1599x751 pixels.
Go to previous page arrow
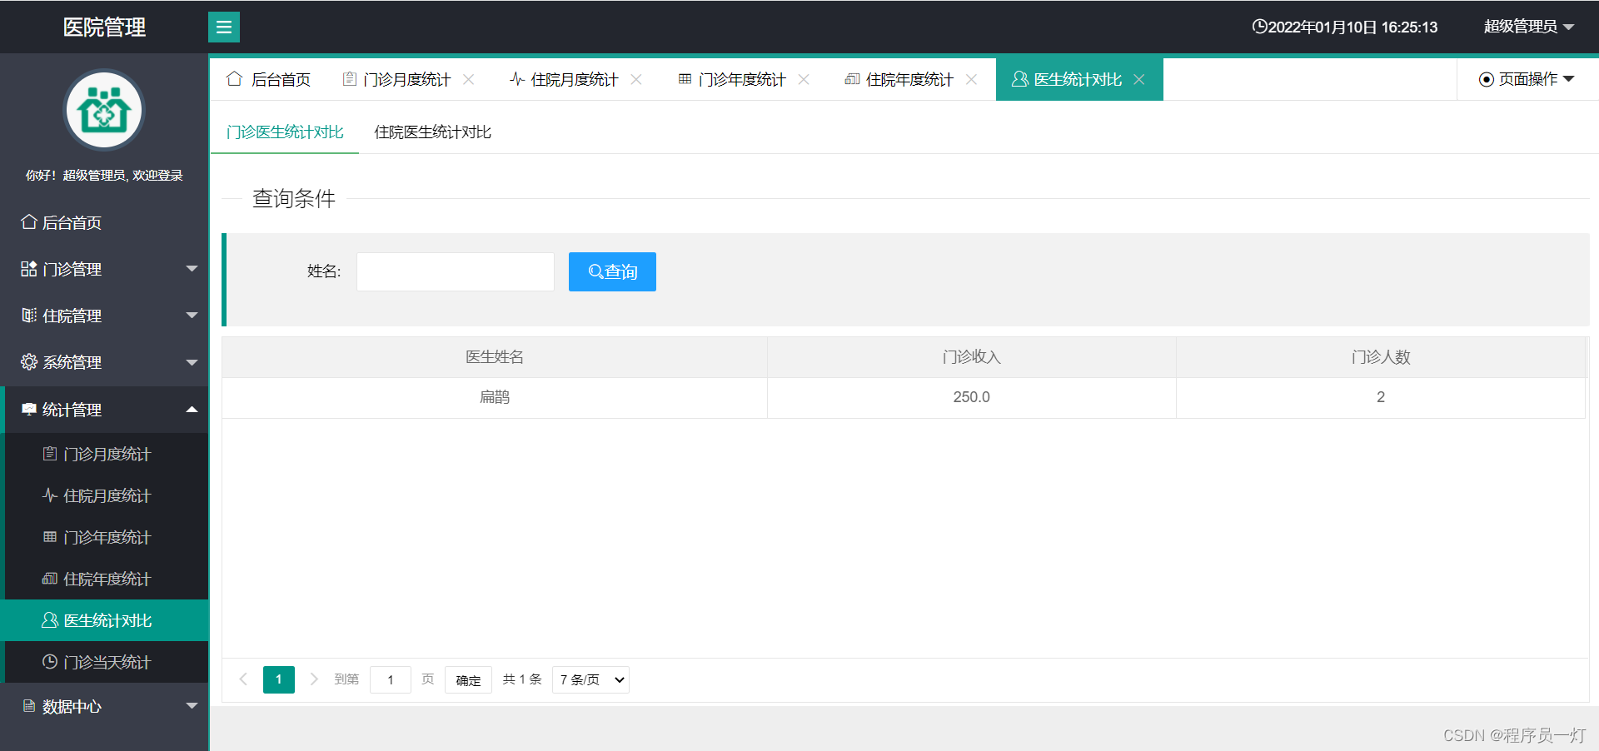point(243,679)
